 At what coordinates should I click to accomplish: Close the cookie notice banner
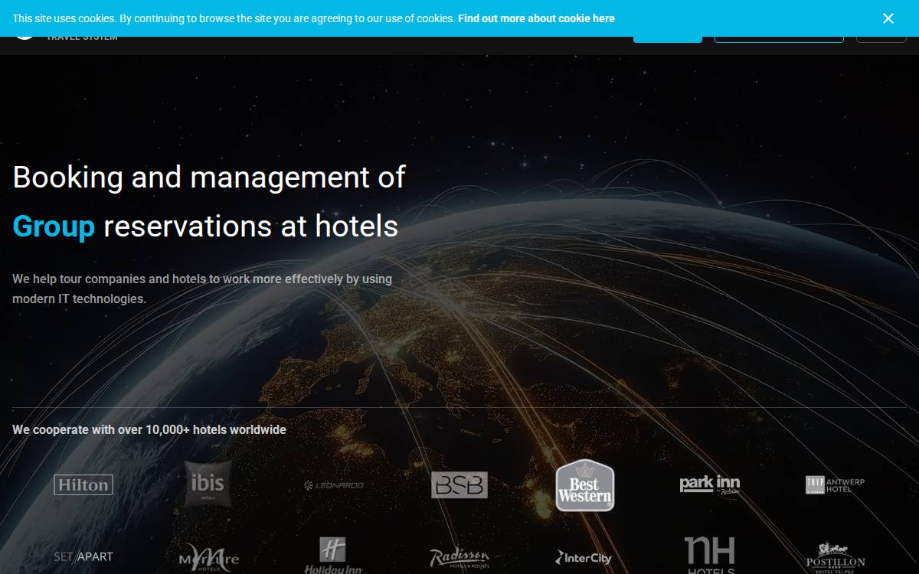coord(888,18)
